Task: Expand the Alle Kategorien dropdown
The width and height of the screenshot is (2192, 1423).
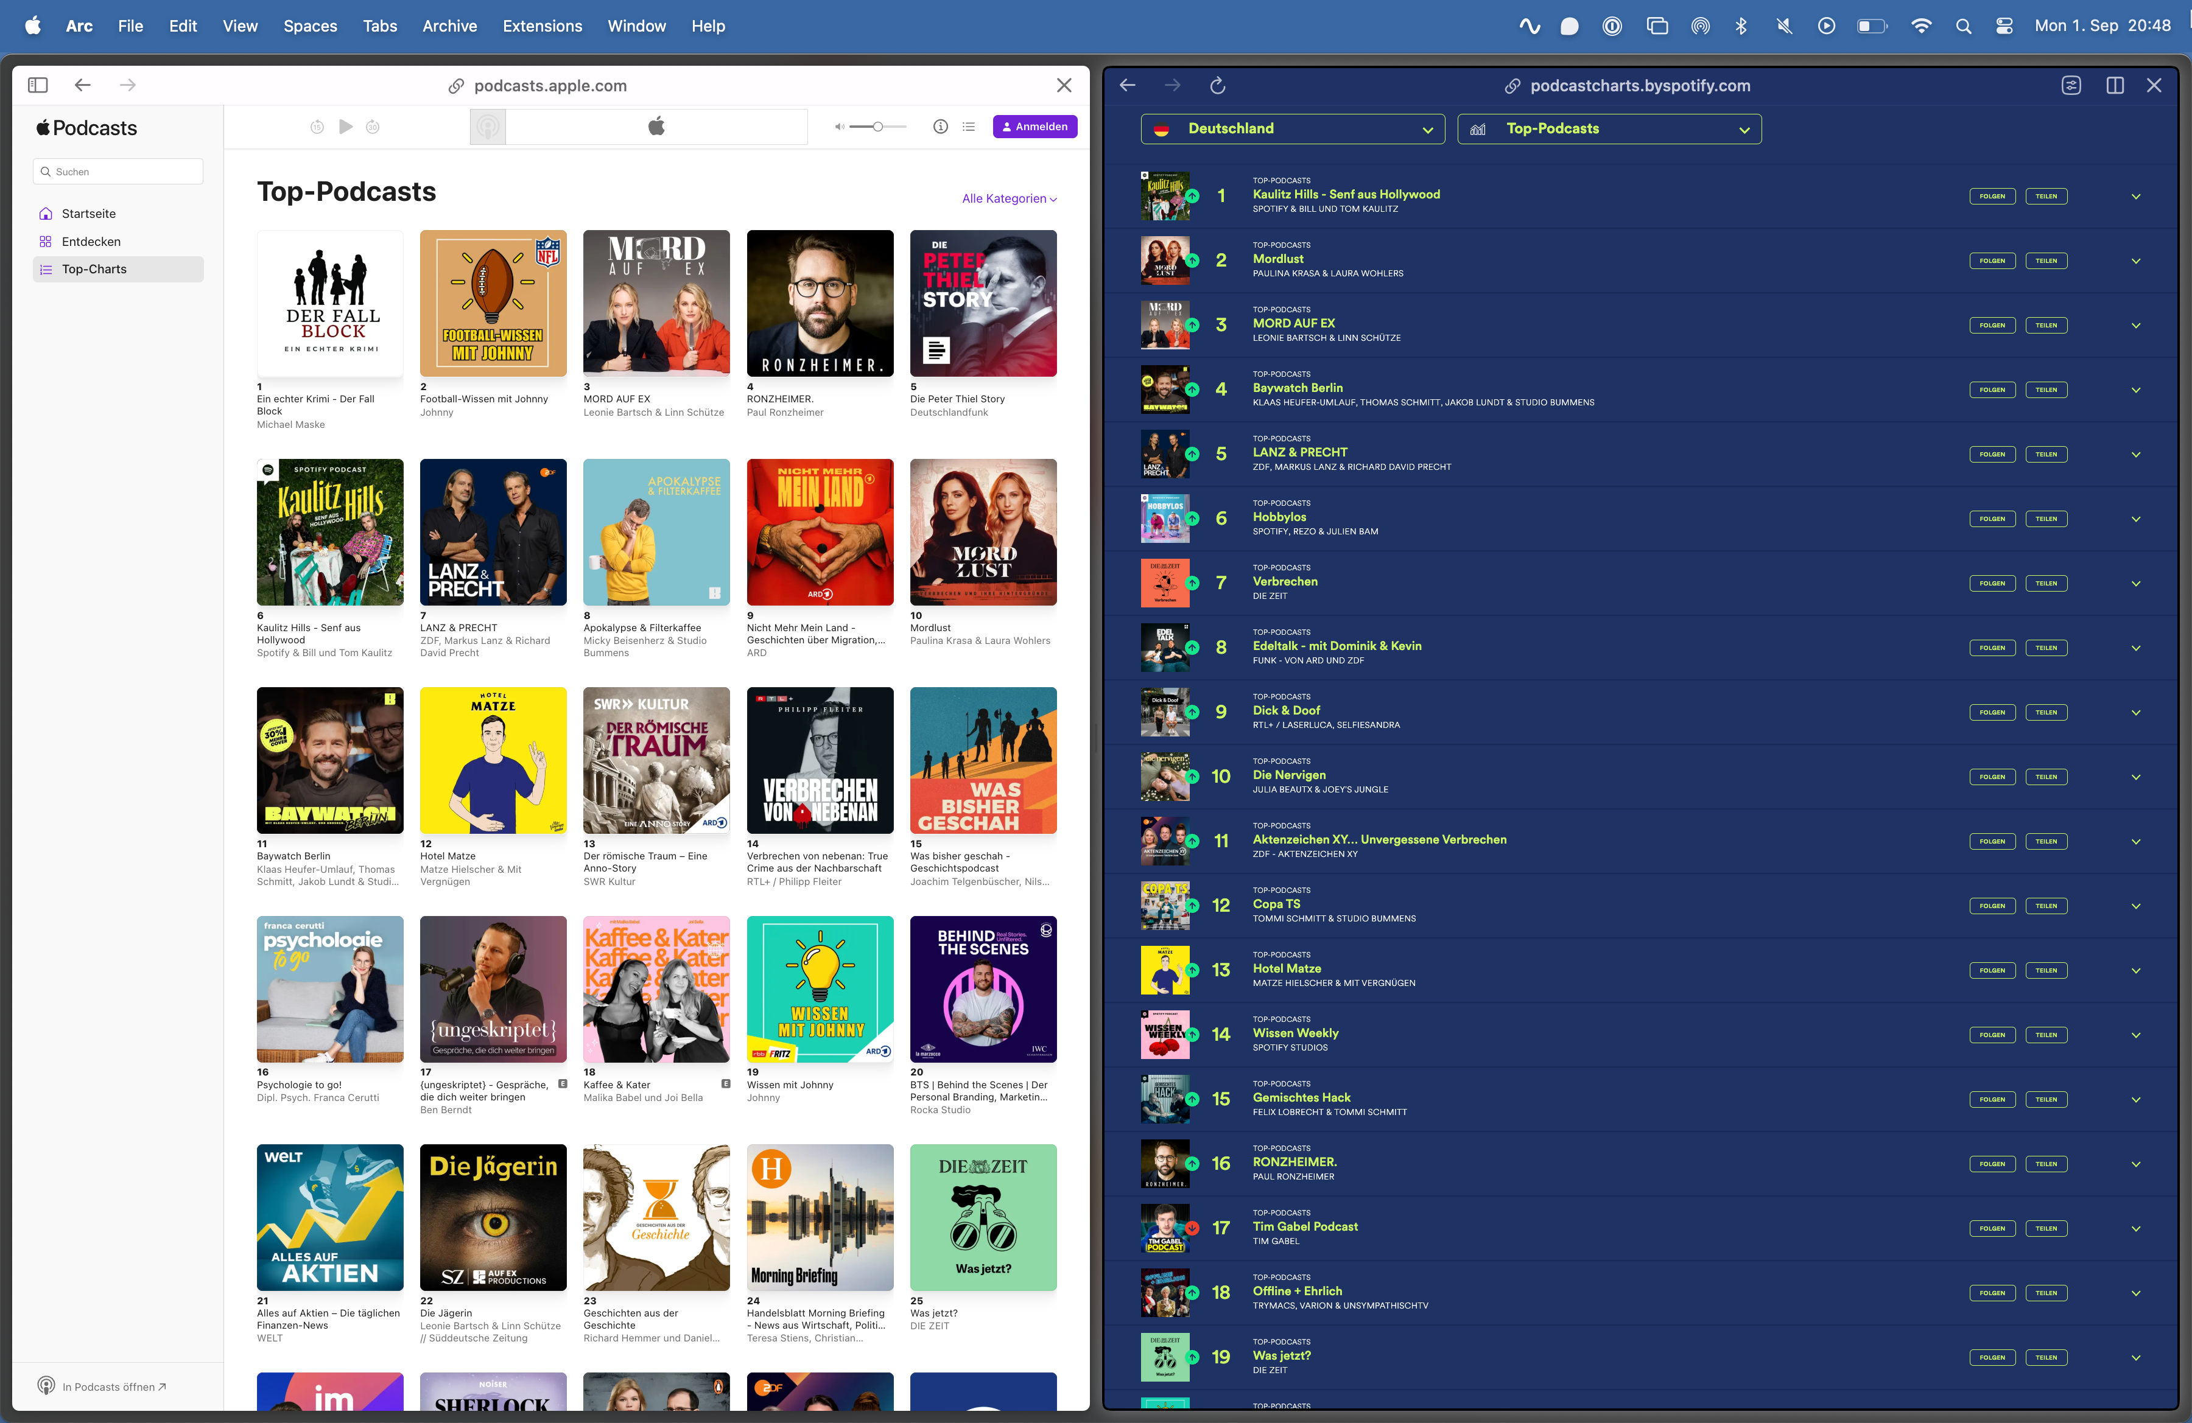Action: pyautogui.click(x=1010, y=199)
